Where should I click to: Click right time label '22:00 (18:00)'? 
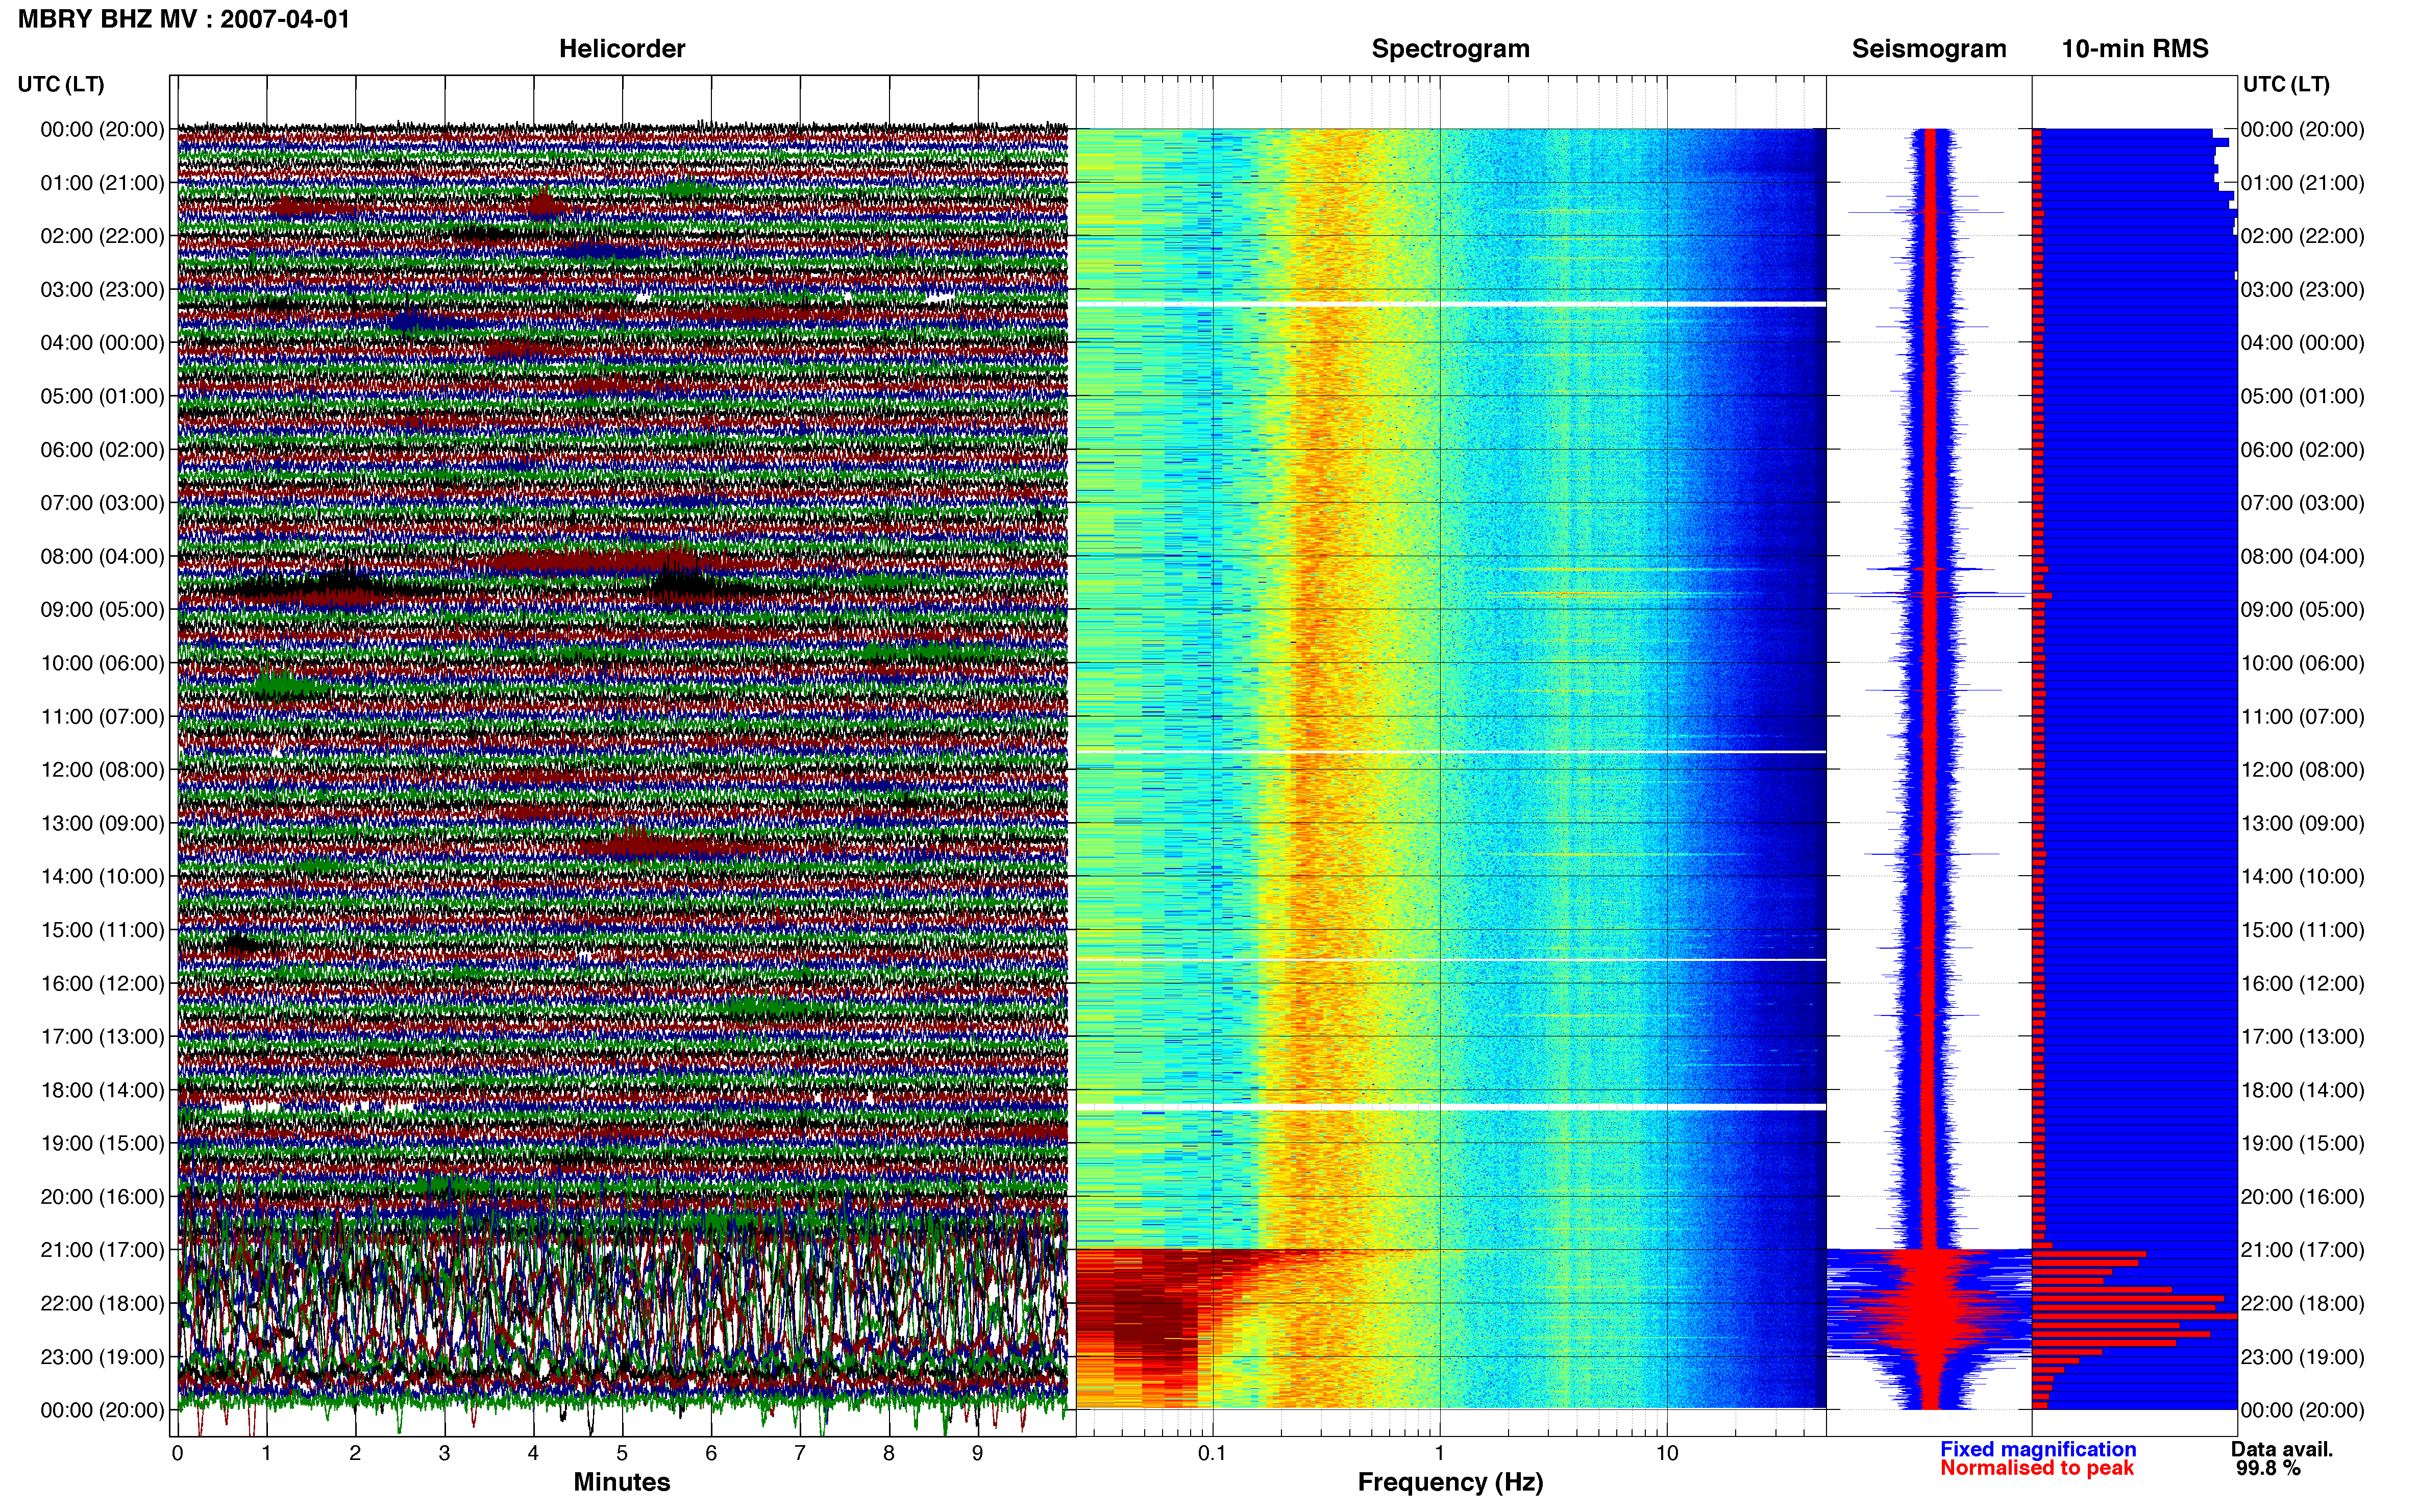coord(2302,1304)
